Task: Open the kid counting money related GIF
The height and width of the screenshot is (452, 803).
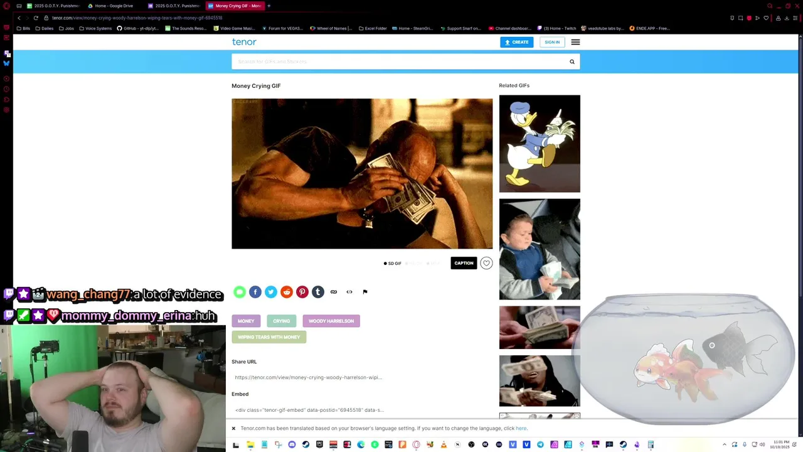Action: click(540, 249)
